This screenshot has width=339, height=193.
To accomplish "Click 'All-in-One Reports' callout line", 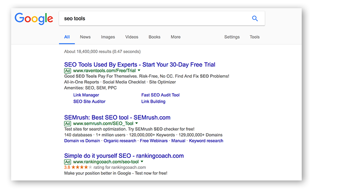I will point(120,82).
